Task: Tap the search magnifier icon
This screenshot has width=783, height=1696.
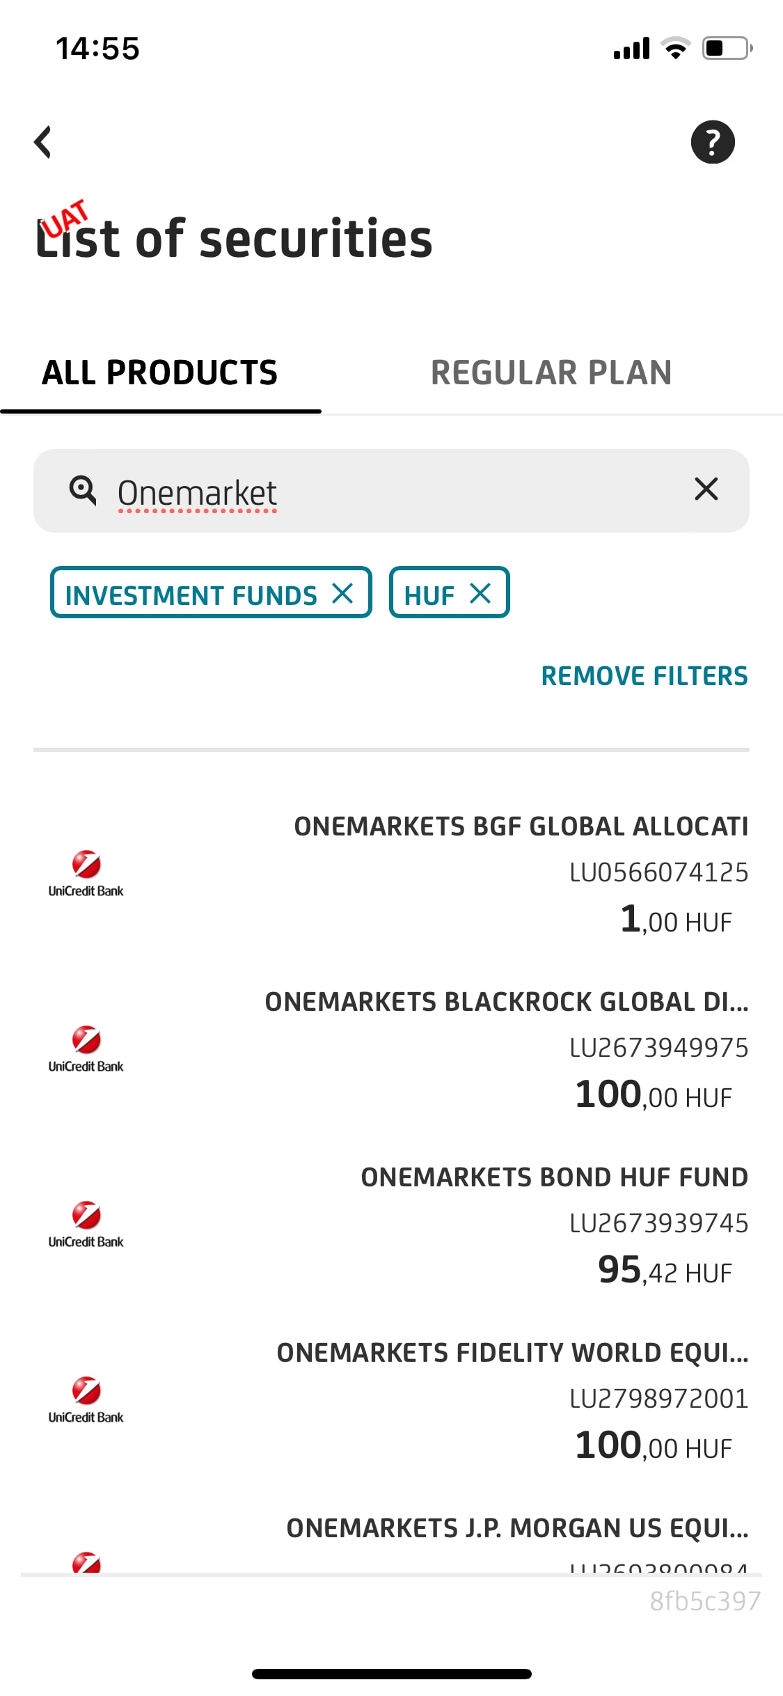Action: point(83,490)
